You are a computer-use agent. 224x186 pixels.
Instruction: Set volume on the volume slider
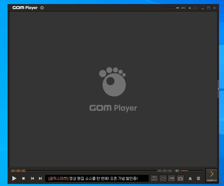point(192,171)
